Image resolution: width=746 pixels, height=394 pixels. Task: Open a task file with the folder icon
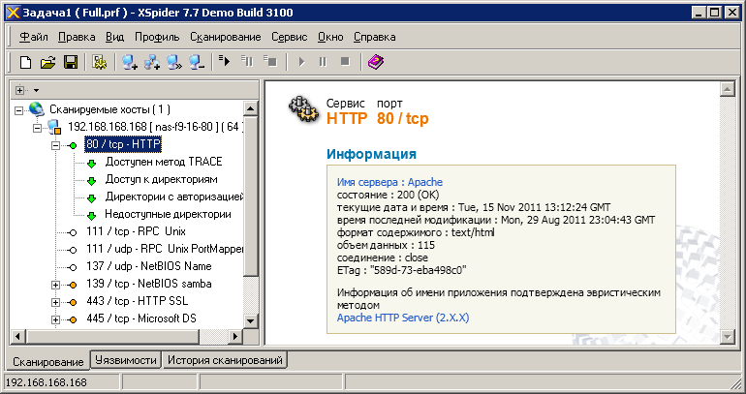(47, 62)
